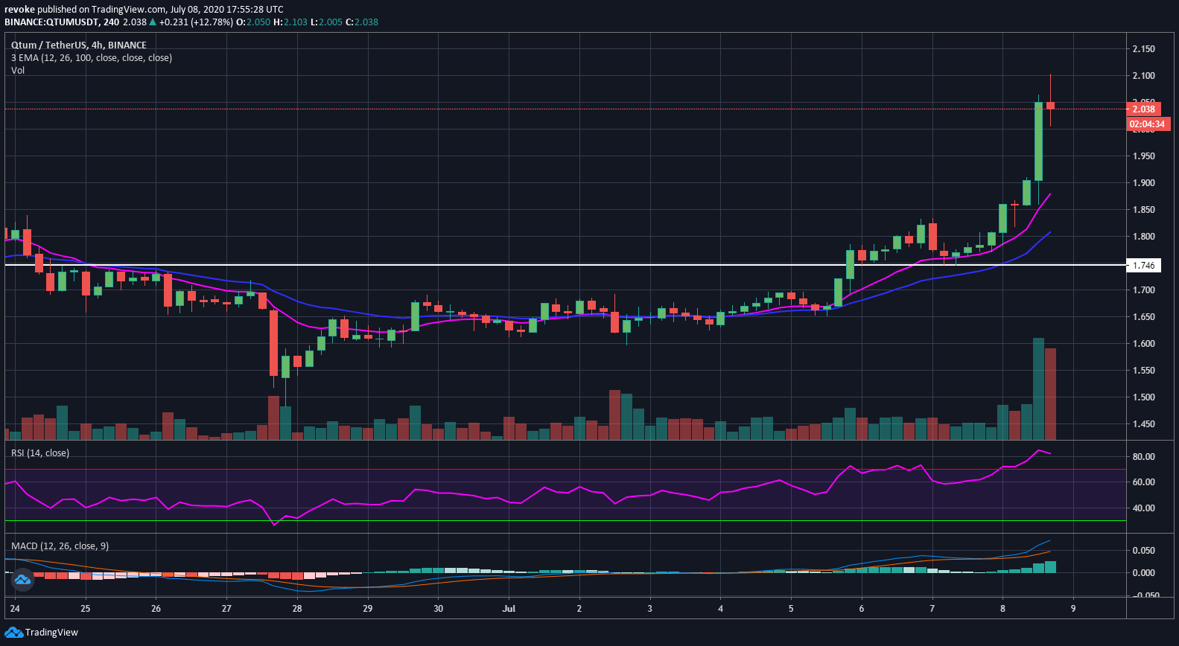Click the date label 27 on time axis

(226, 609)
